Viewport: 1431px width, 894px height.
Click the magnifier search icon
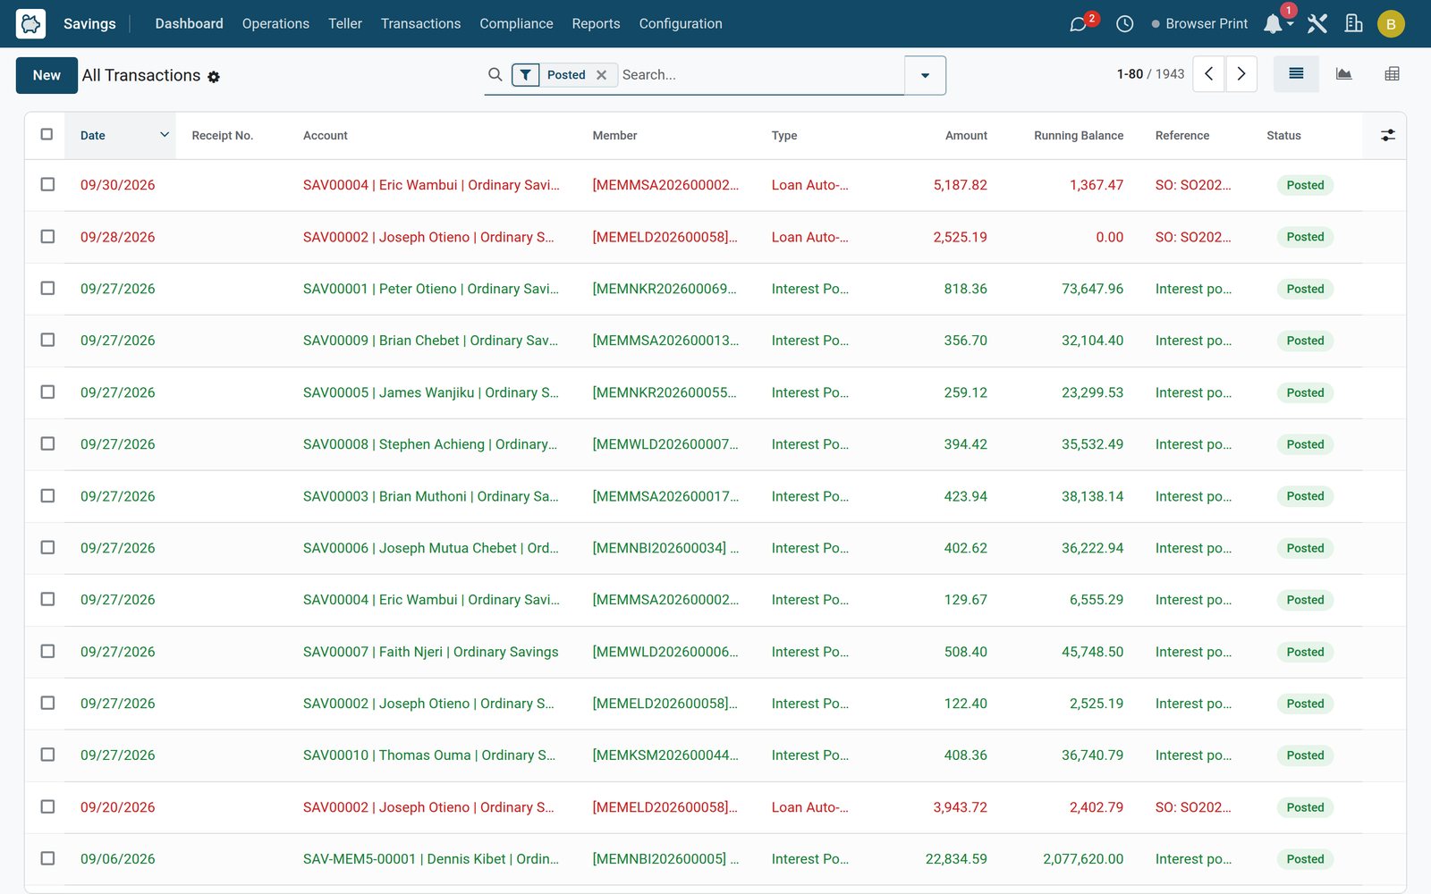(495, 74)
